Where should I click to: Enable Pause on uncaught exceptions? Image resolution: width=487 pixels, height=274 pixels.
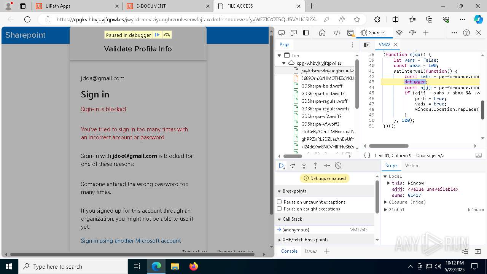279,202
